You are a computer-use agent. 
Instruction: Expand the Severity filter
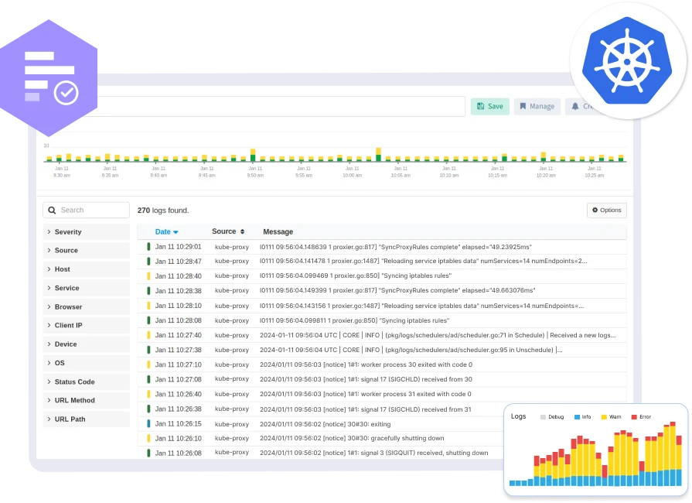pos(86,232)
